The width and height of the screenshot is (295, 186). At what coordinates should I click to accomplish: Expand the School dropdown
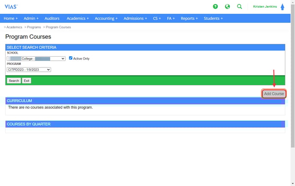point(36,58)
